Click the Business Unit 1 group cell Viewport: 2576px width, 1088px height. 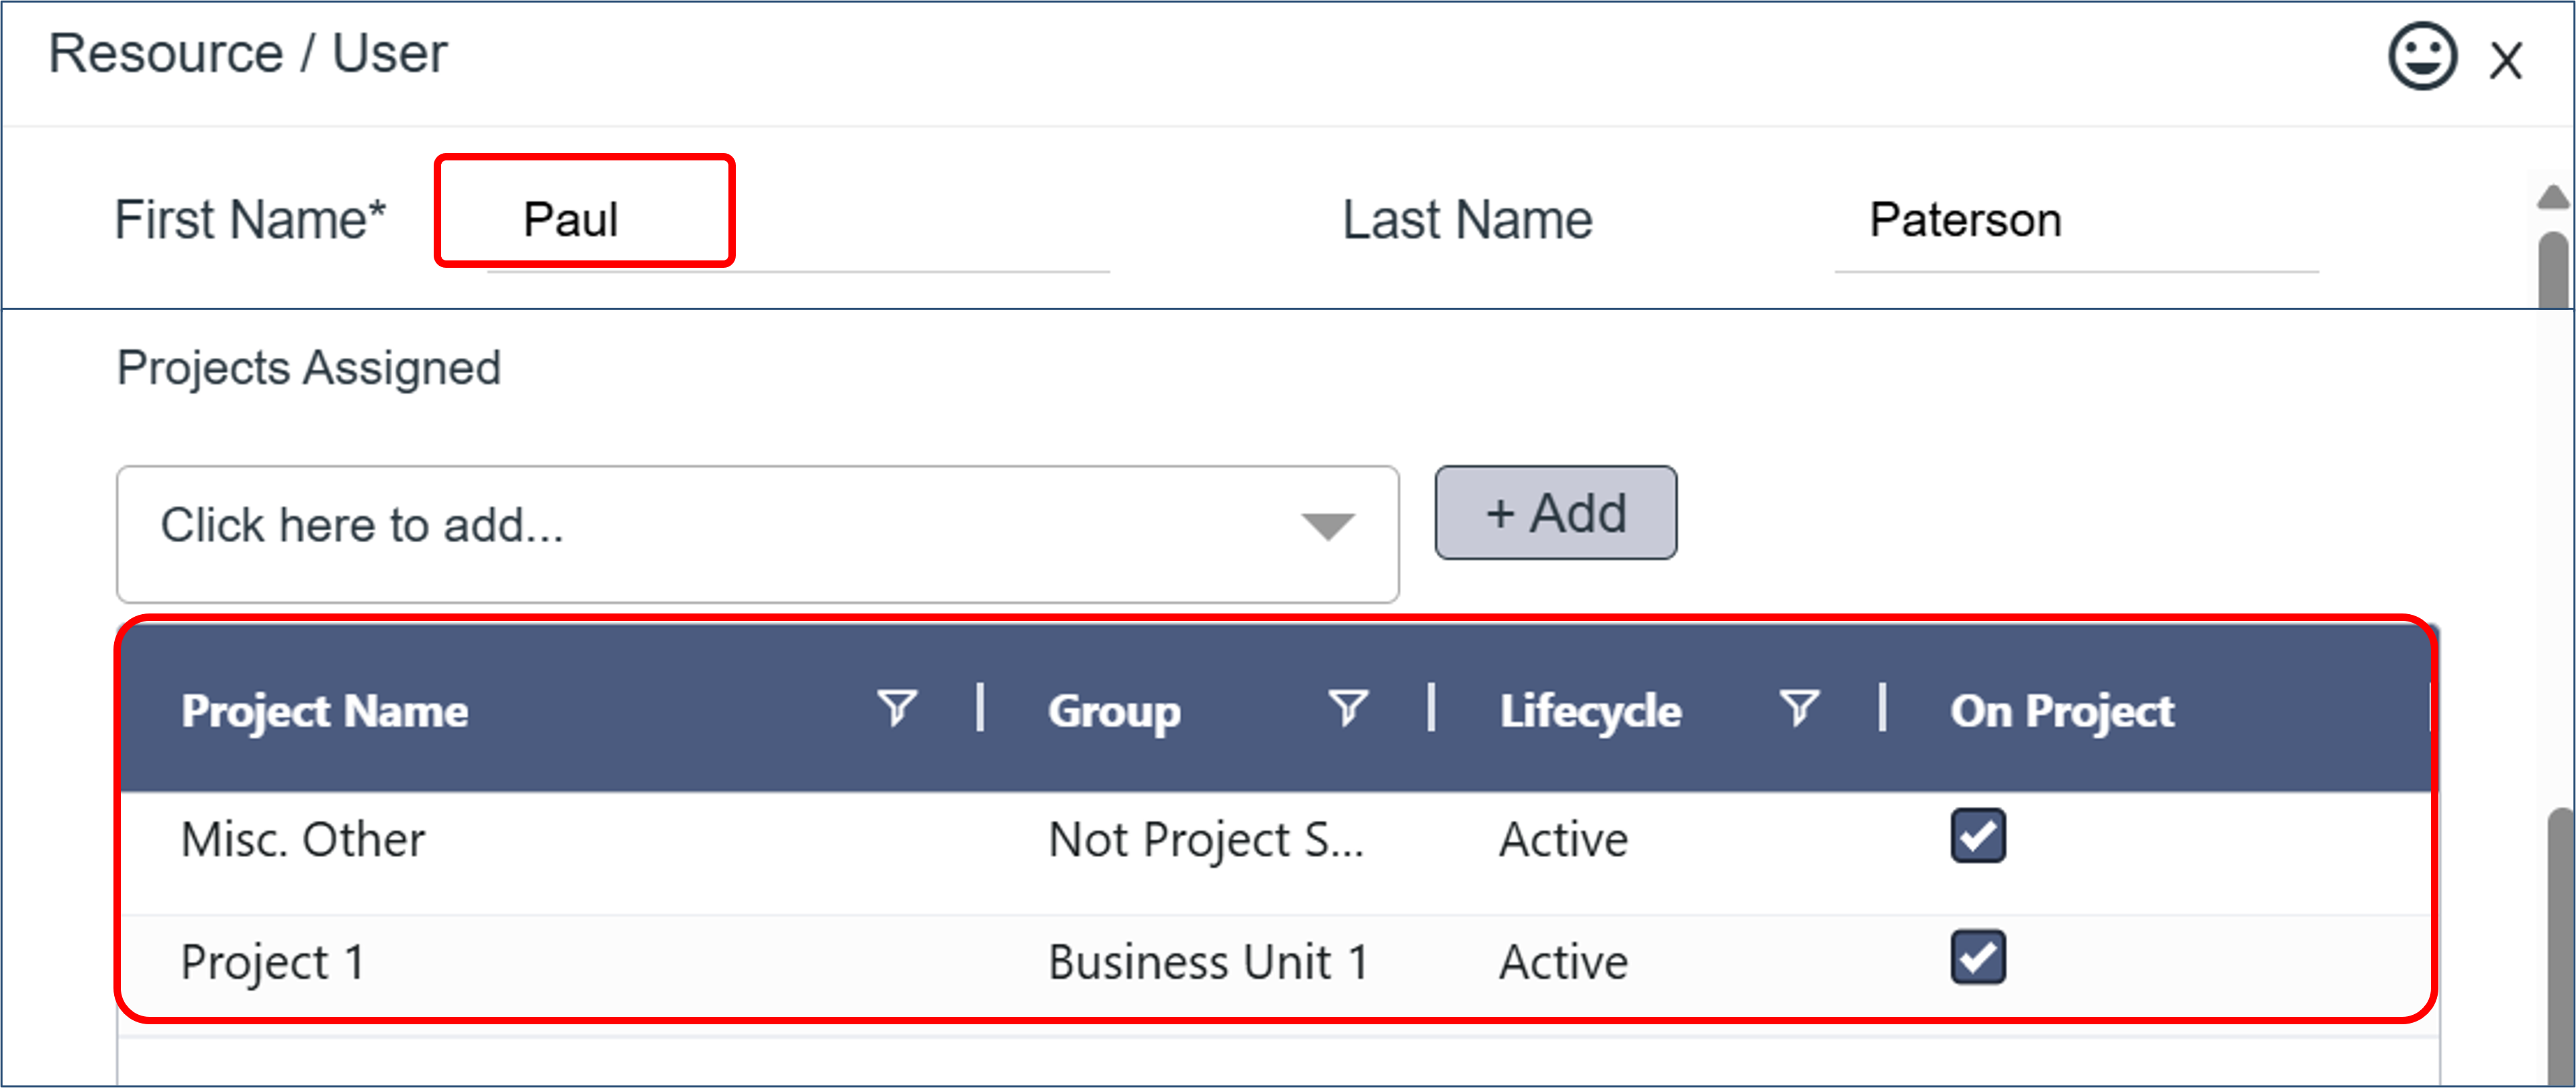1207,962
